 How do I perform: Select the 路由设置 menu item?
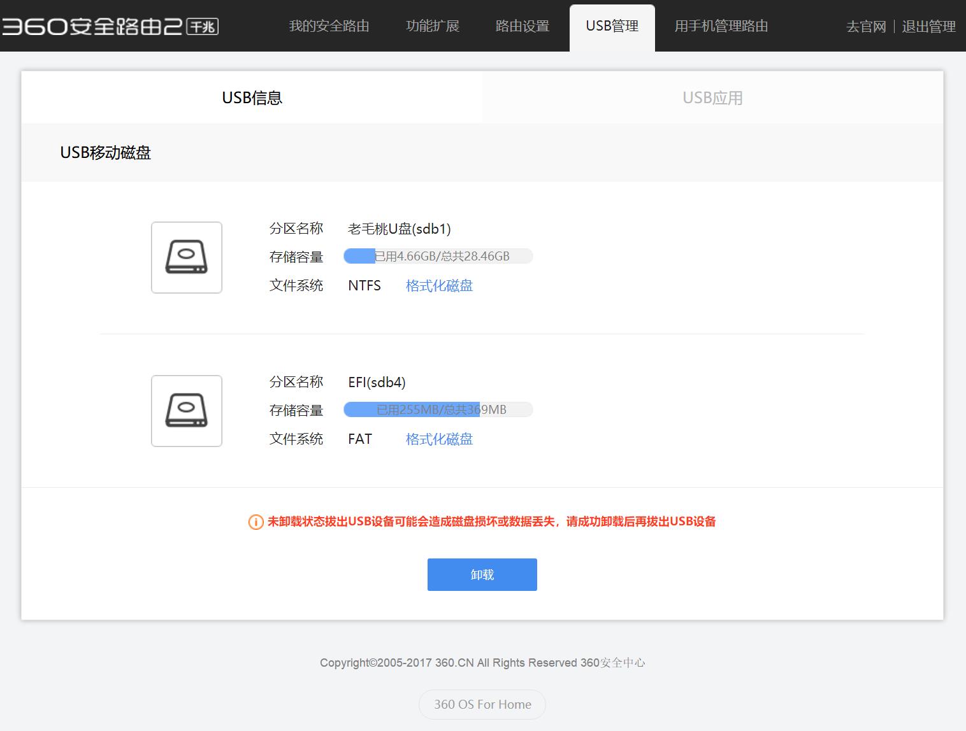click(521, 26)
